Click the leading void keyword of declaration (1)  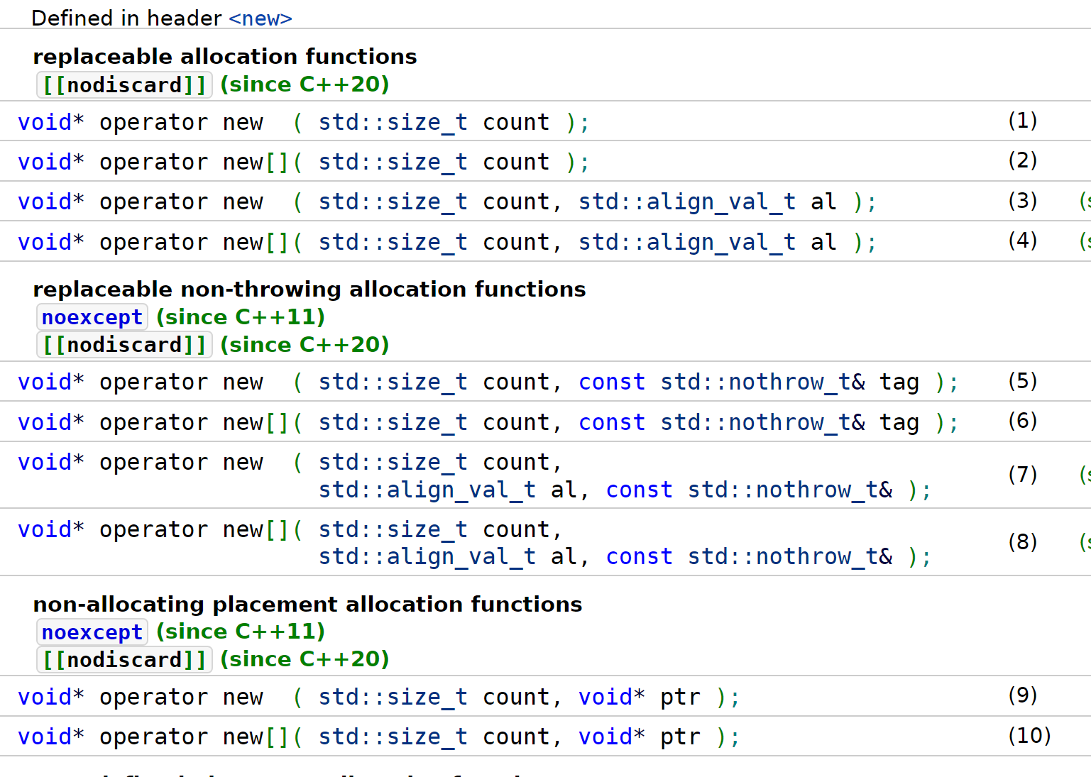[x=45, y=122]
